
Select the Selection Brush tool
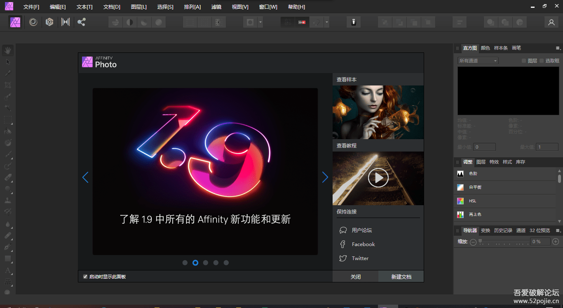tap(8, 97)
